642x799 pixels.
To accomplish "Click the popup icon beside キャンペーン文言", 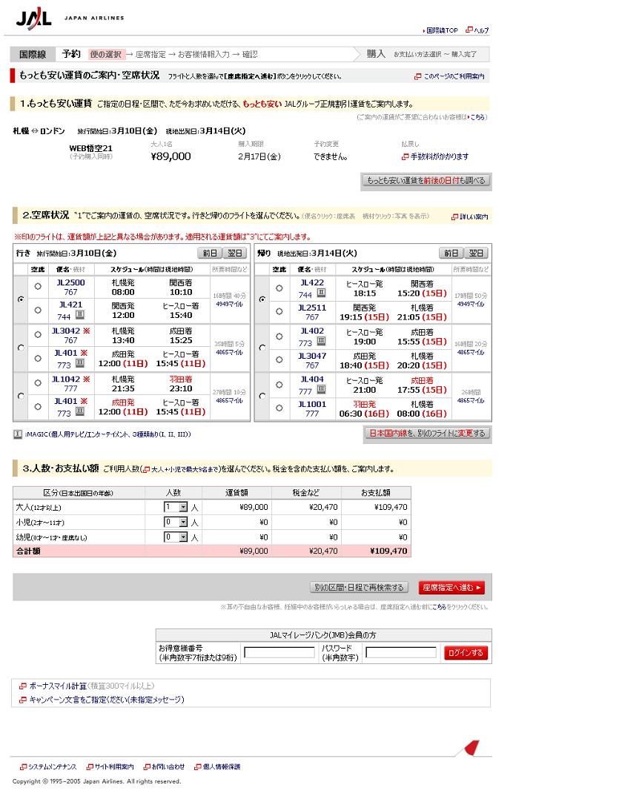I will point(22,700).
